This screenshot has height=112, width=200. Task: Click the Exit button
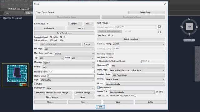[x=100, y=107]
